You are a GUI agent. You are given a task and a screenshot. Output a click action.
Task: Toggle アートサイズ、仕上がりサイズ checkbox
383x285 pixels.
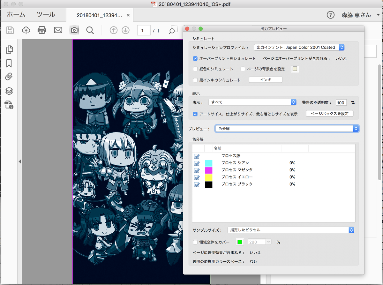click(195, 114)
